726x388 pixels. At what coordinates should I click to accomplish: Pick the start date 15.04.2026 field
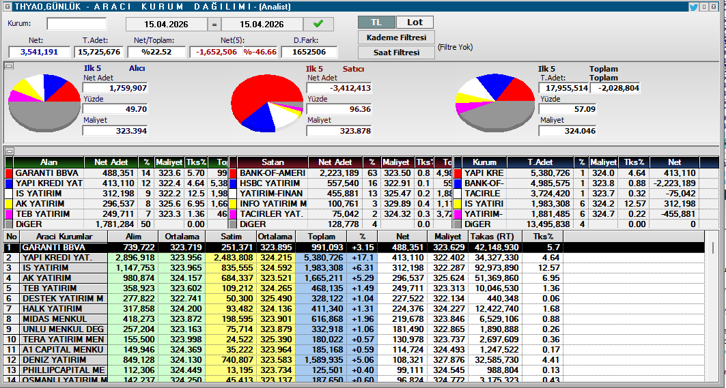tap(166, 25)
